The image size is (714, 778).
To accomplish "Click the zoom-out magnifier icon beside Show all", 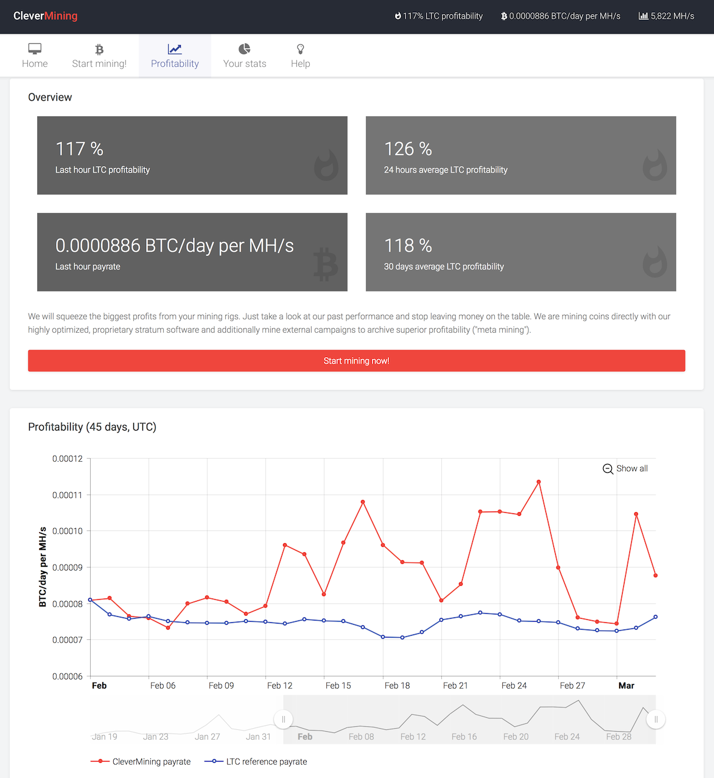I will 607,469.
